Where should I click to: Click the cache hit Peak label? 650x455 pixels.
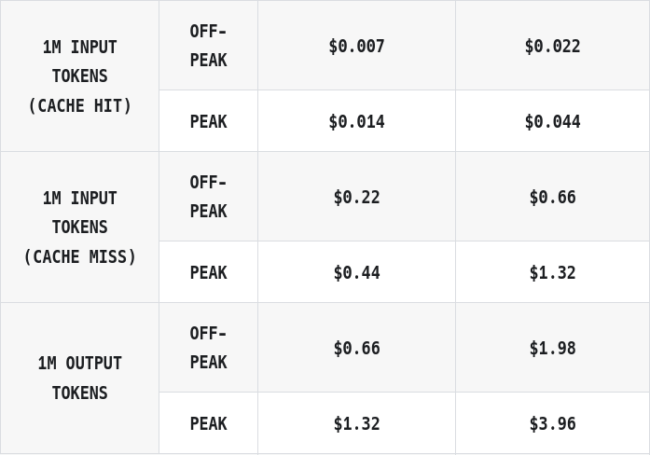pos(209,121)
